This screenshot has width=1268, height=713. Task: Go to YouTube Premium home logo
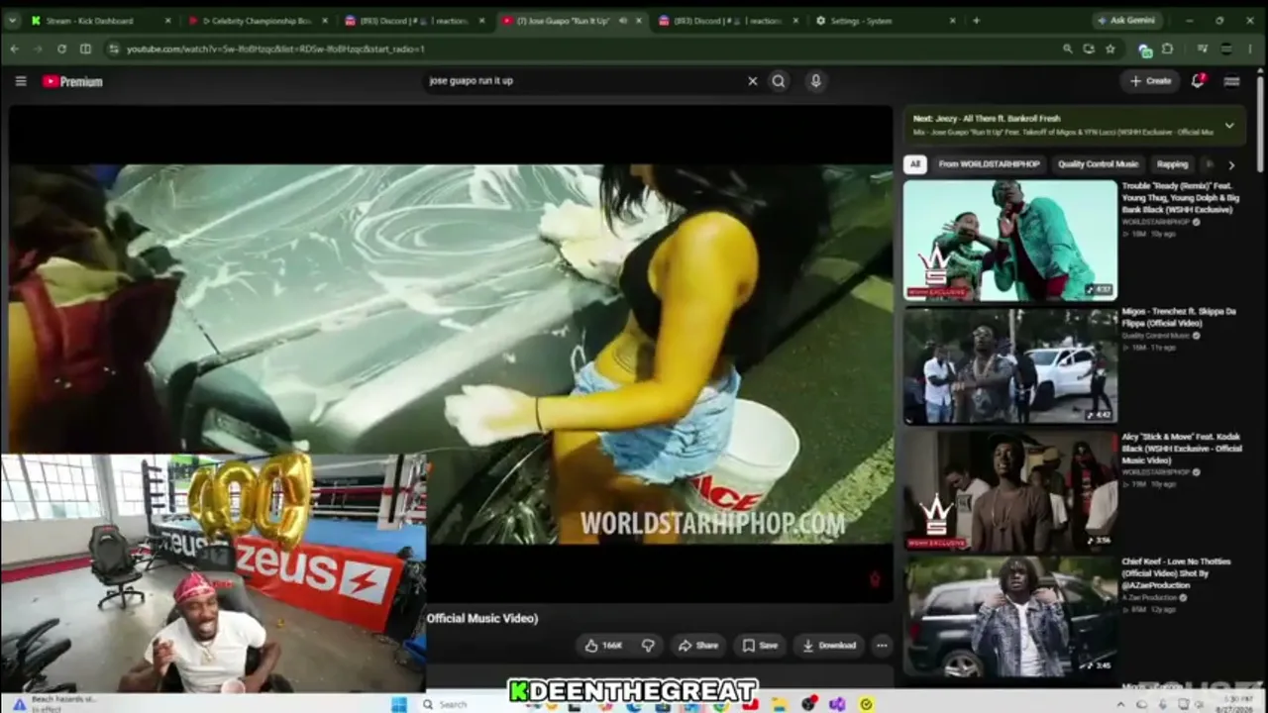pyautogui.click(x=72, y=81)
